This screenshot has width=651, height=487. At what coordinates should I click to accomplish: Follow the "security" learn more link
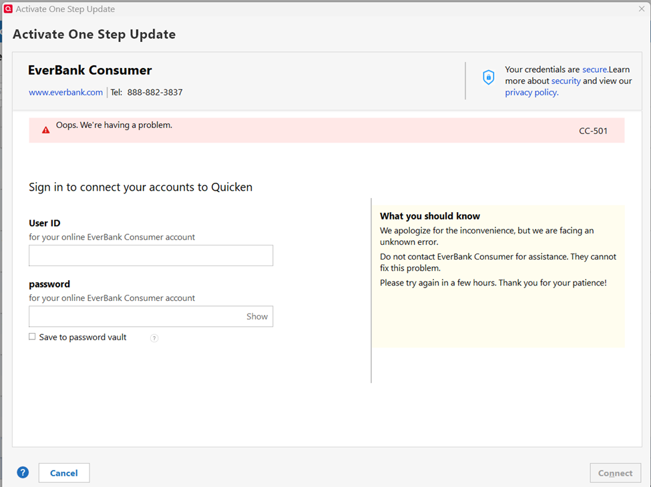pyautogui.click(x=566, y=81)
